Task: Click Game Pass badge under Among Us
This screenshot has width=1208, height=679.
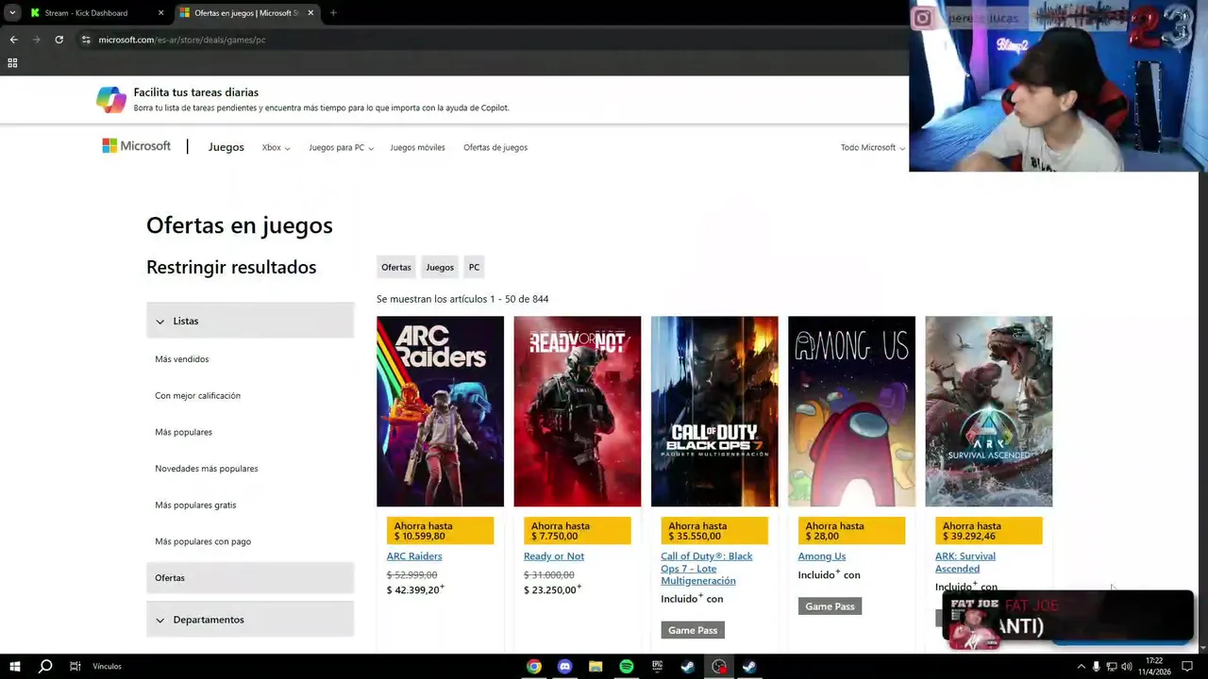Action: [830, 606]
